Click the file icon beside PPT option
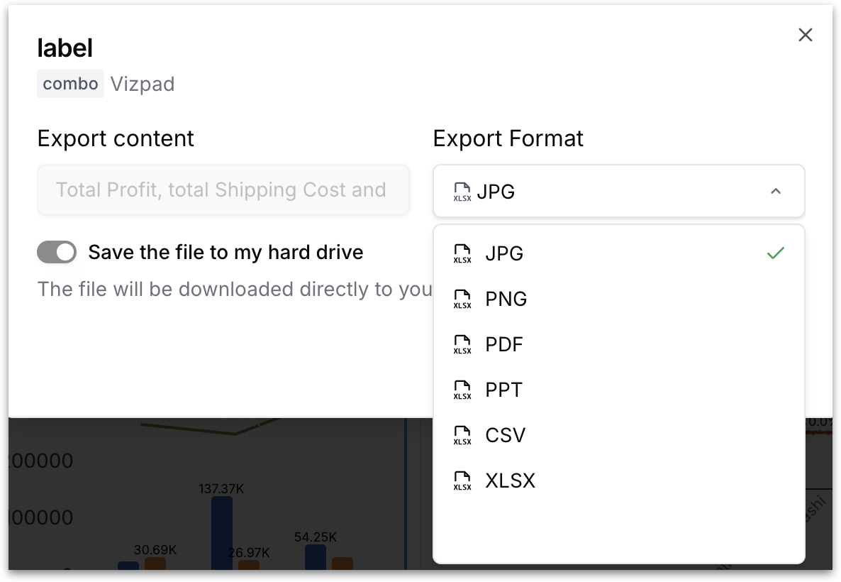 pos(462,390)
